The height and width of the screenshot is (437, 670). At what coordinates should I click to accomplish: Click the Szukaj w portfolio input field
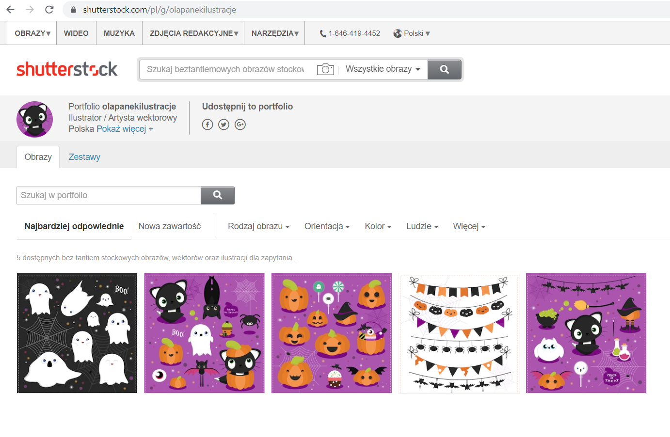point(109,195)
